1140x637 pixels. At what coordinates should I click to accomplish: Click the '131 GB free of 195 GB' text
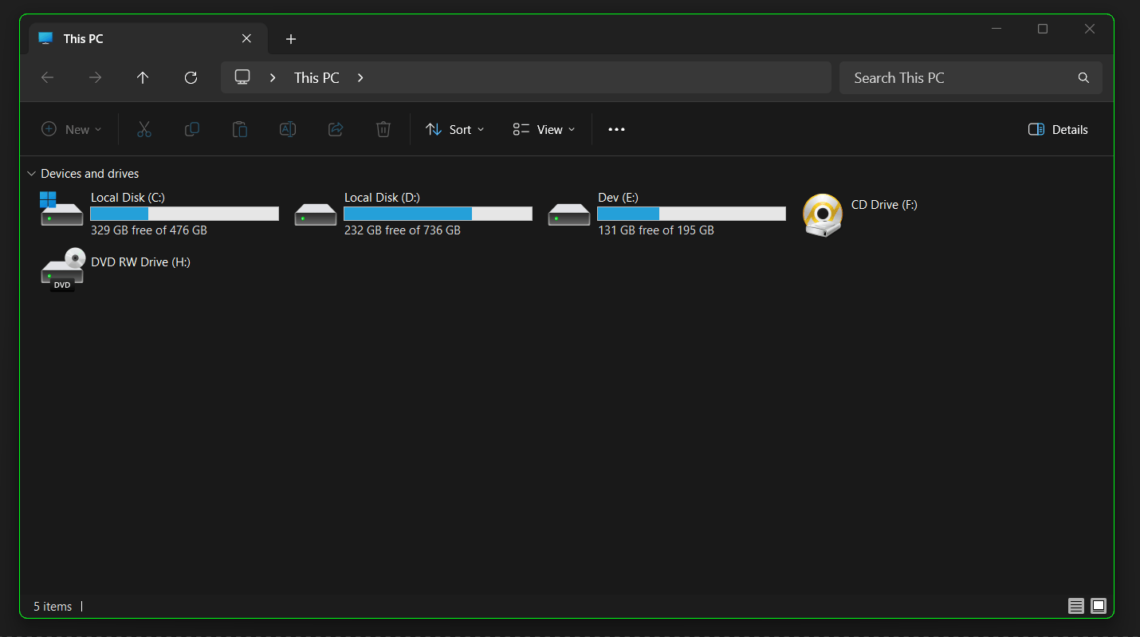(x=656, y=230)
